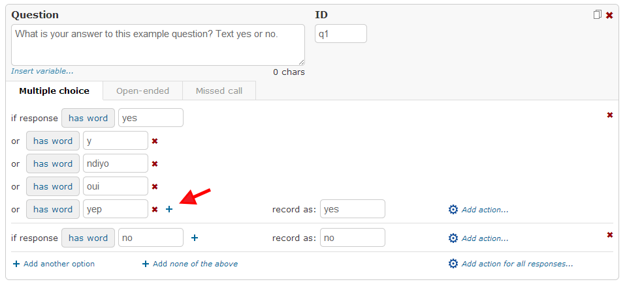
Task: Remove the 'ndiyo' word condition
Action: click(155, 163)
